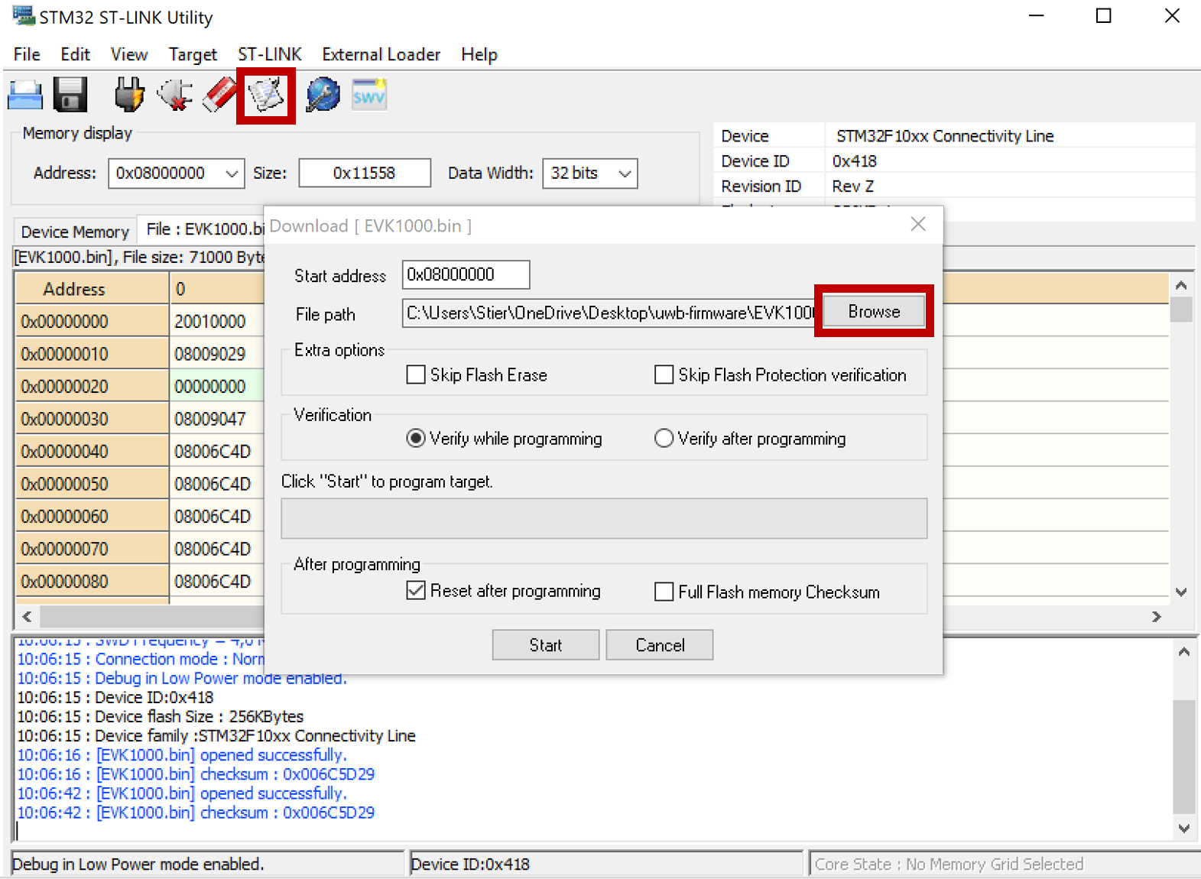The image size is (1201, 879).
Task: Click Device ID value 0x418 in info panel
Action: point(855,161)
